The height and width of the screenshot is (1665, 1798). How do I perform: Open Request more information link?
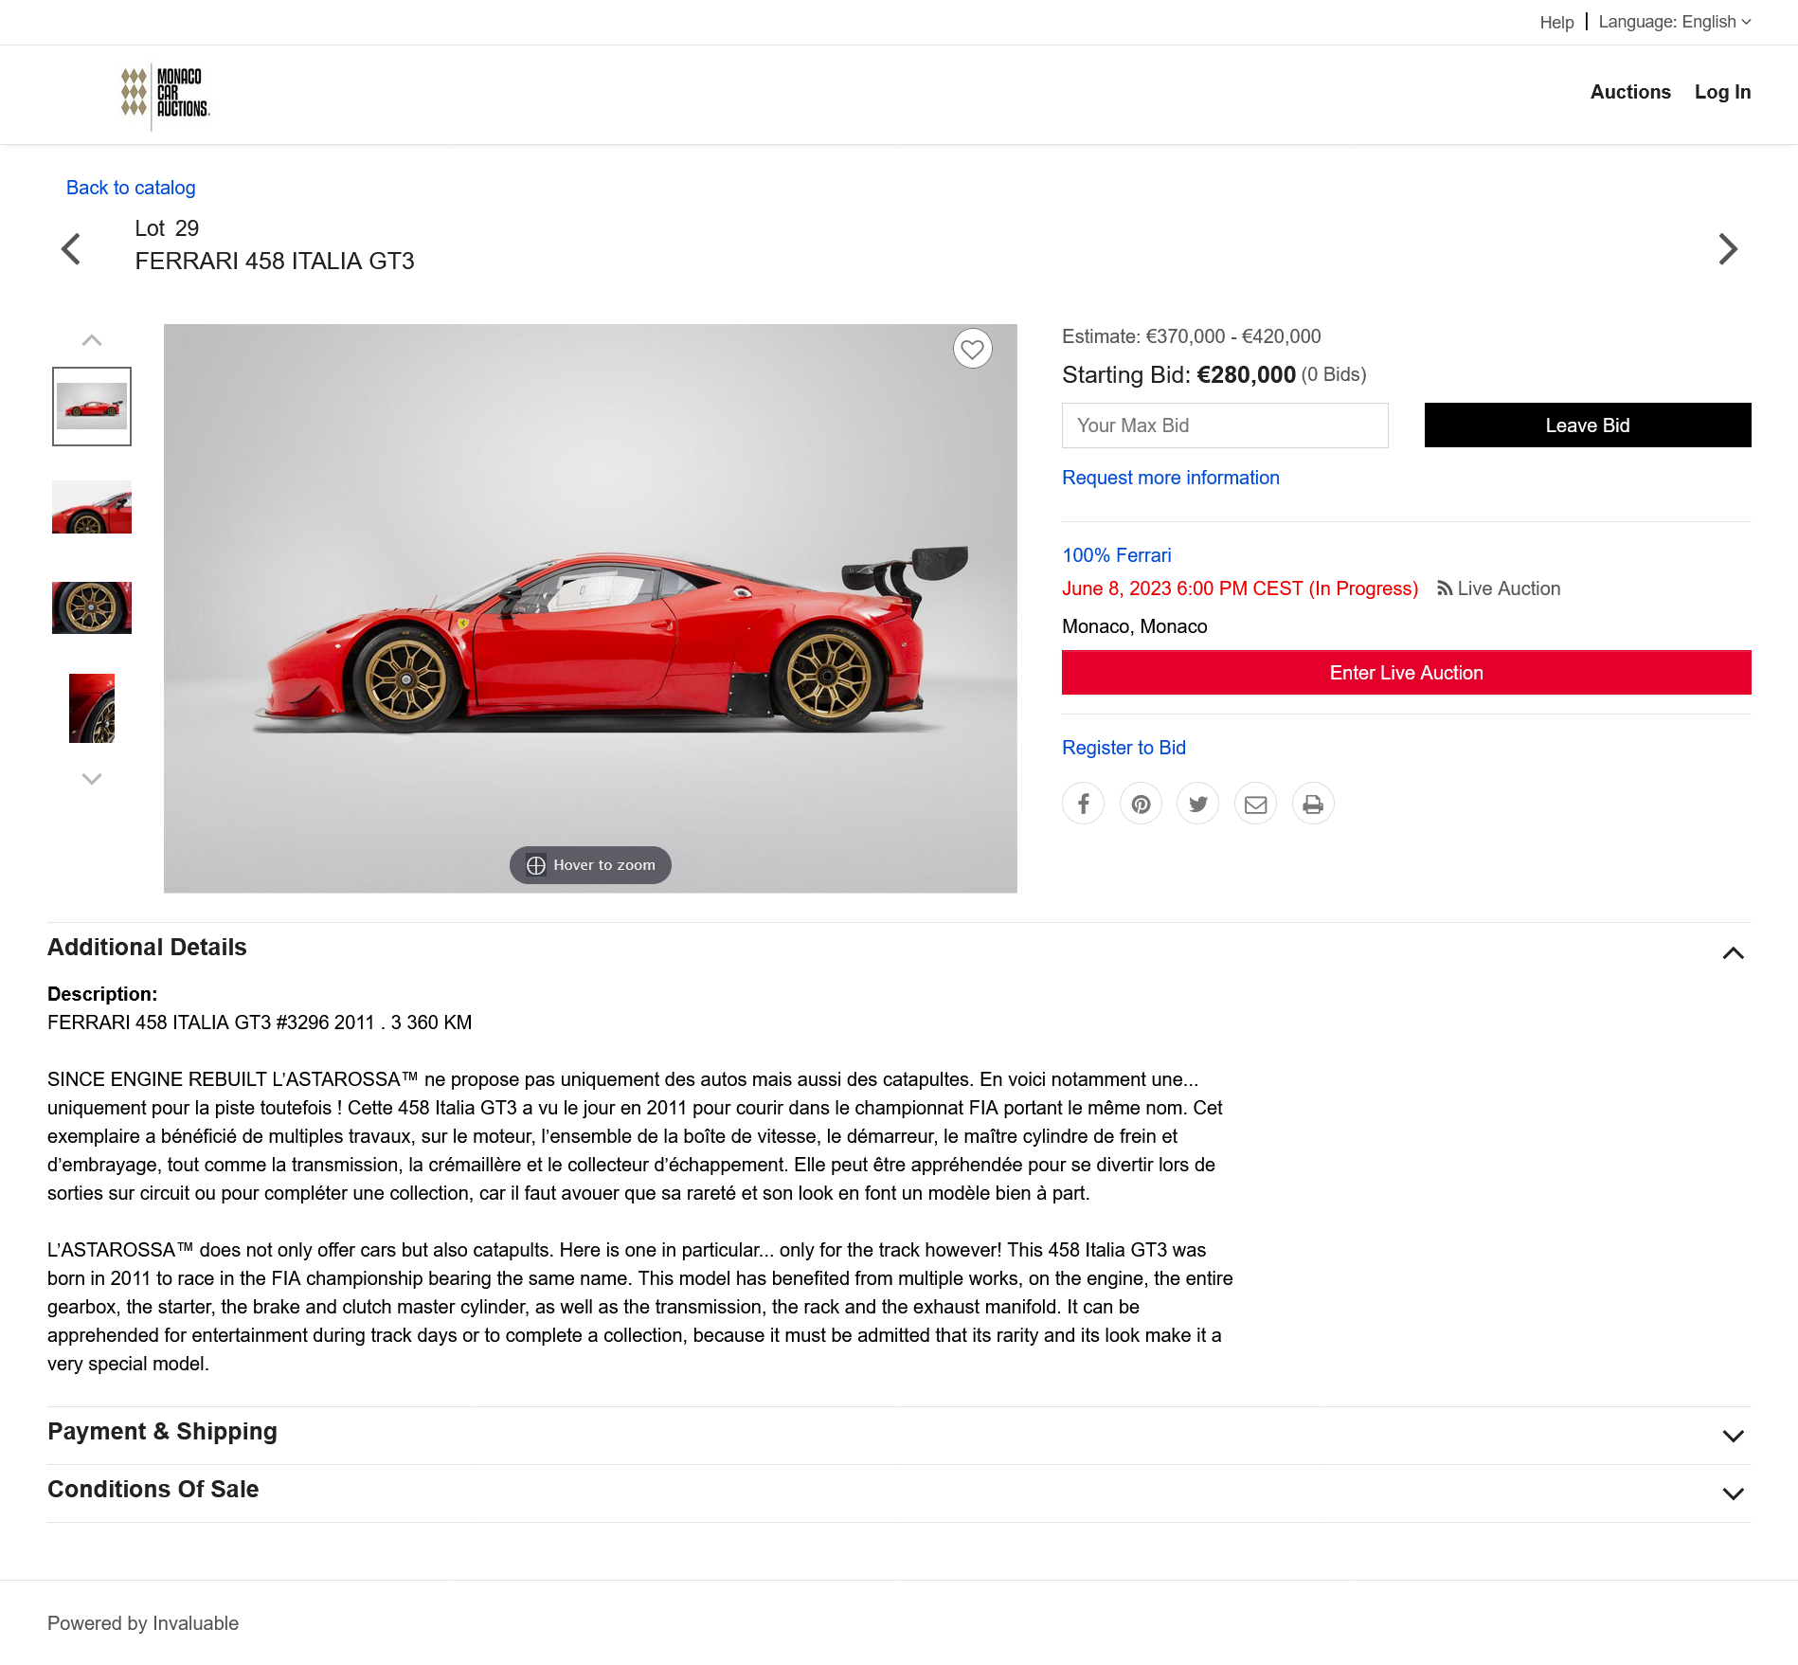tap(1170, 478)
